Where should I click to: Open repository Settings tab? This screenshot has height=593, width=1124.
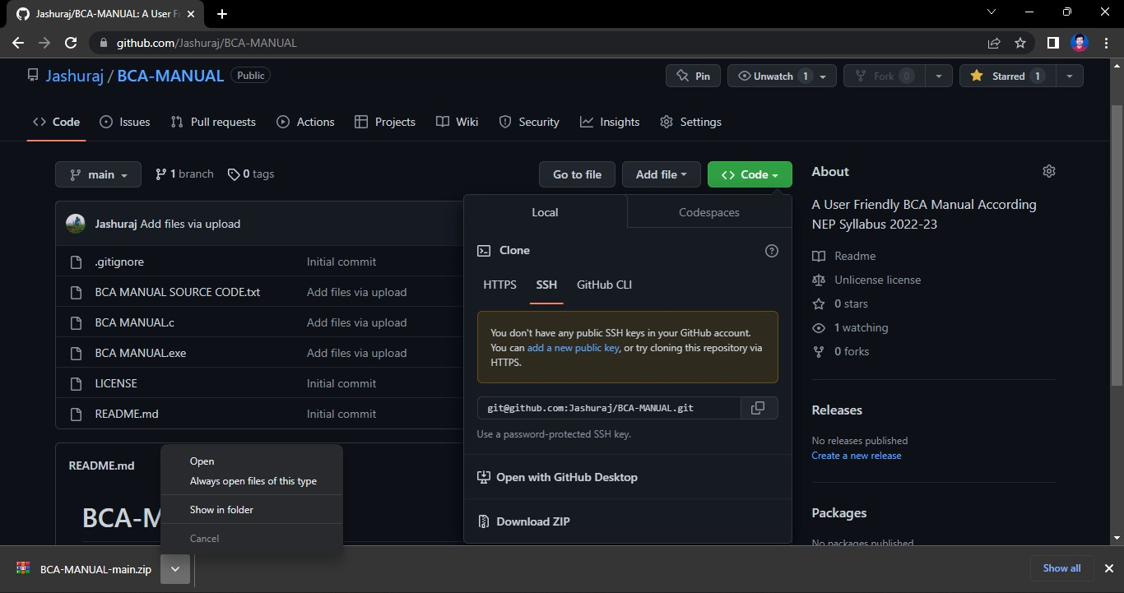[690, 122]
